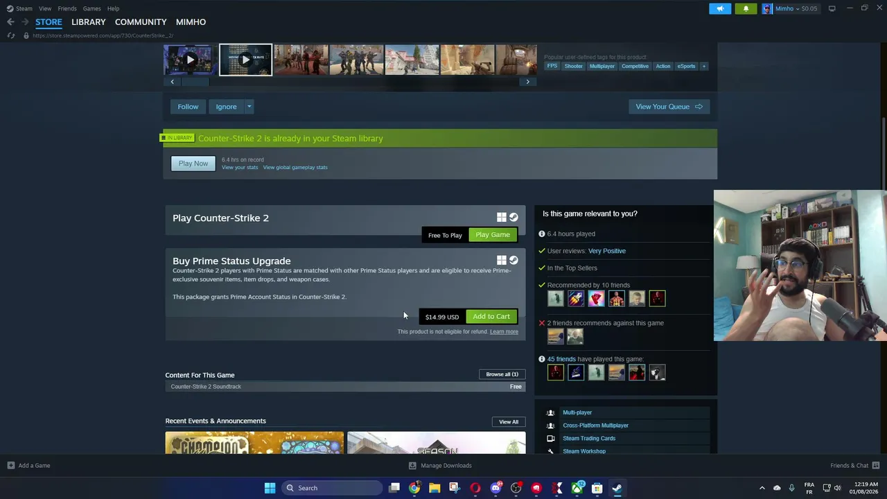Open the Xbox app from the taskbar

coord(577,488)
